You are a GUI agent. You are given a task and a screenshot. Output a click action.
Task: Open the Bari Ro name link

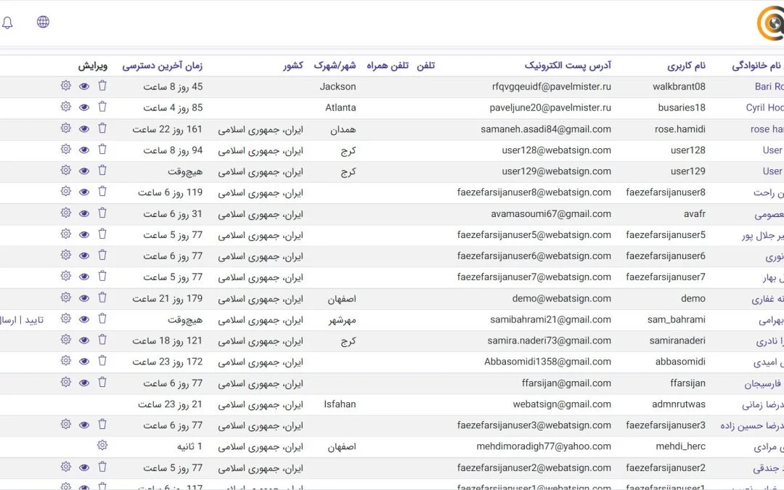[x=769, y=86]
